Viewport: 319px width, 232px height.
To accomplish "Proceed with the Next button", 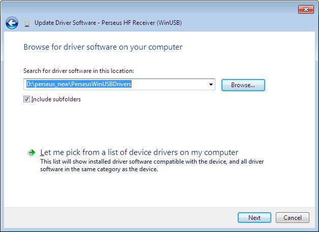I will [x=254, y=218].
